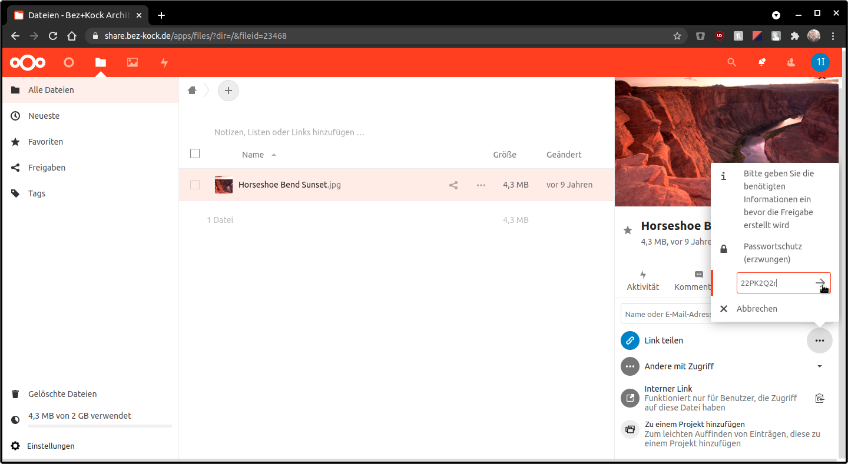This screenshot has width=848, height=464.
Task: Open Favoriten in the left sidebar
Action: pyautogui.click(x=45, y=142)
